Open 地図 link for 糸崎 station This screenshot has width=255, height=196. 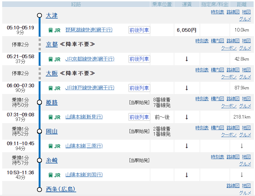246,157
